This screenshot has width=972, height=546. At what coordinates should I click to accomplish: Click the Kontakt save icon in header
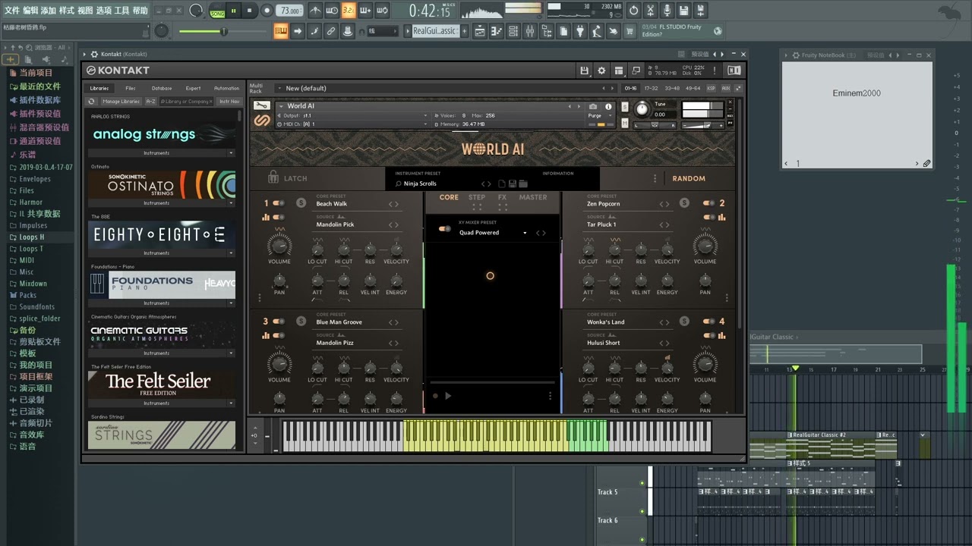(x=584, y=71)
